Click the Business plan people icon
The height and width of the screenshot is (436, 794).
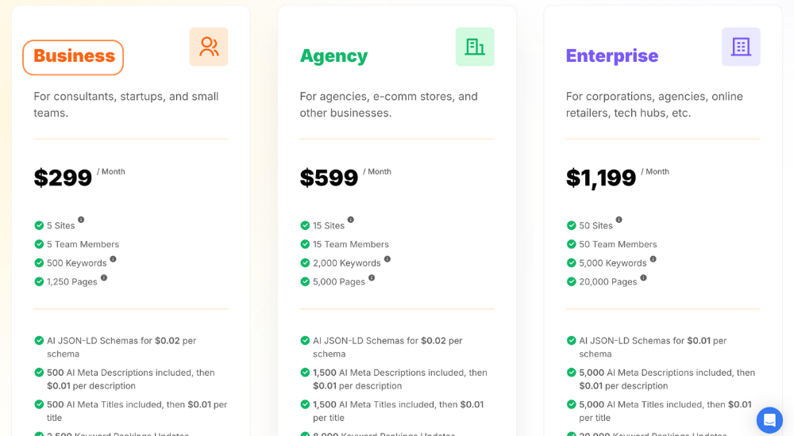pos(209,47)
